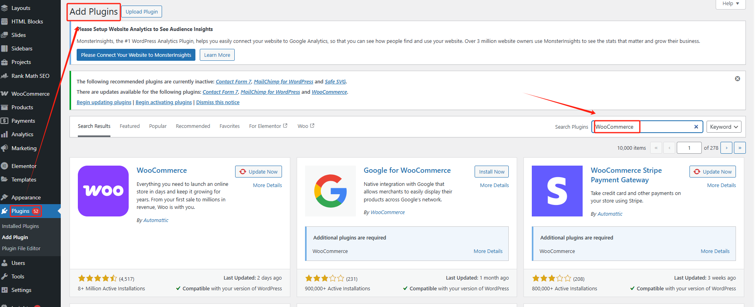Open Marketing from the sidebar
Viewport: 755px width, 307px height.
(24, 148)
